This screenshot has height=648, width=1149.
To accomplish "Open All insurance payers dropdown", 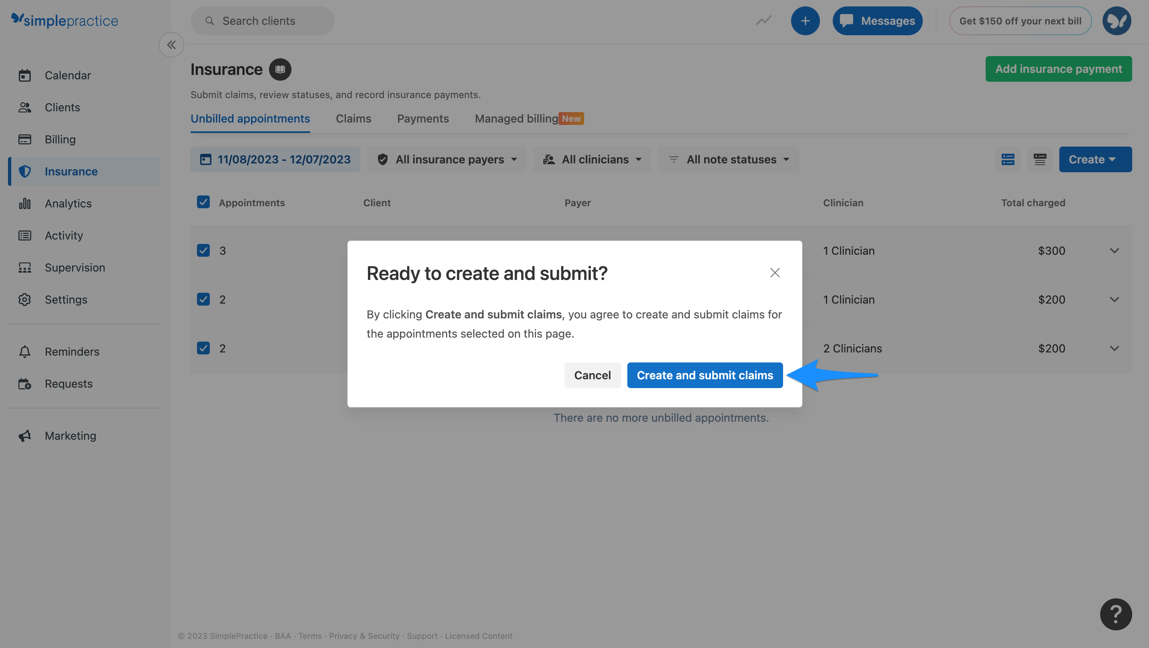I will click(446, 159).
